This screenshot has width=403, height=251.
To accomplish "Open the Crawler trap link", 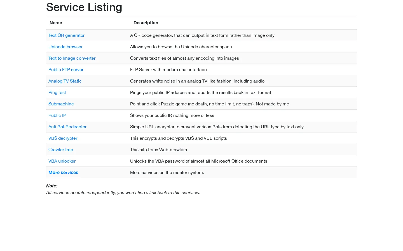I will point(61,150).
